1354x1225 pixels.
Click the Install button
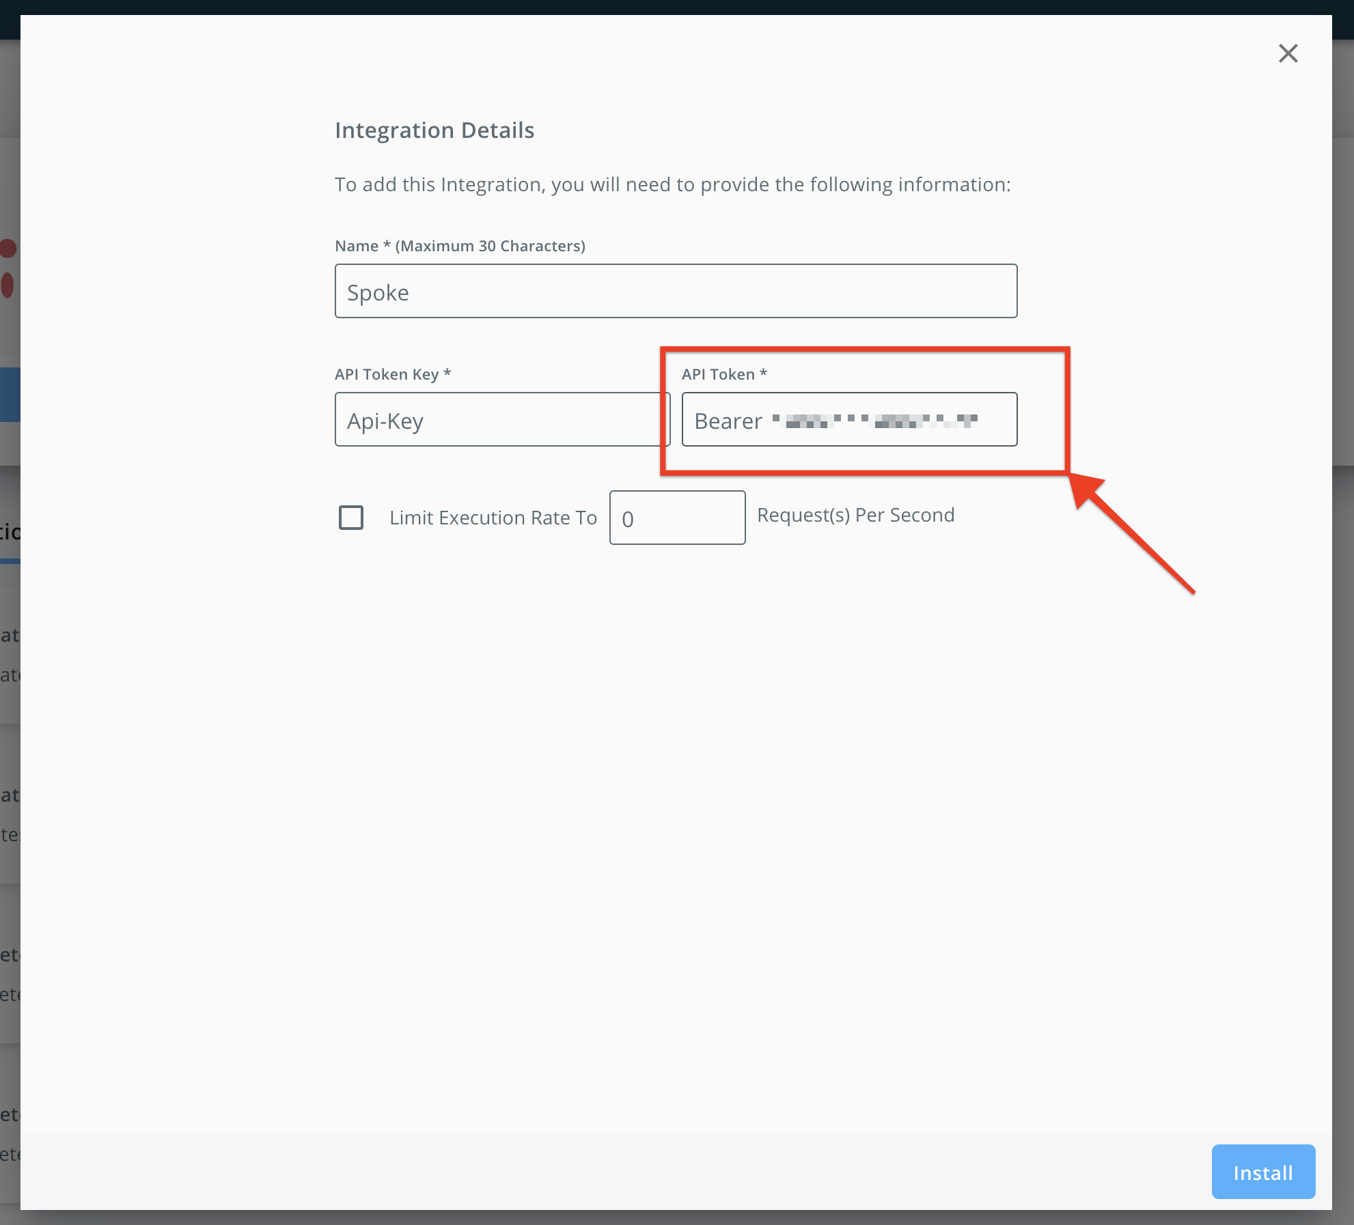1262,1172
